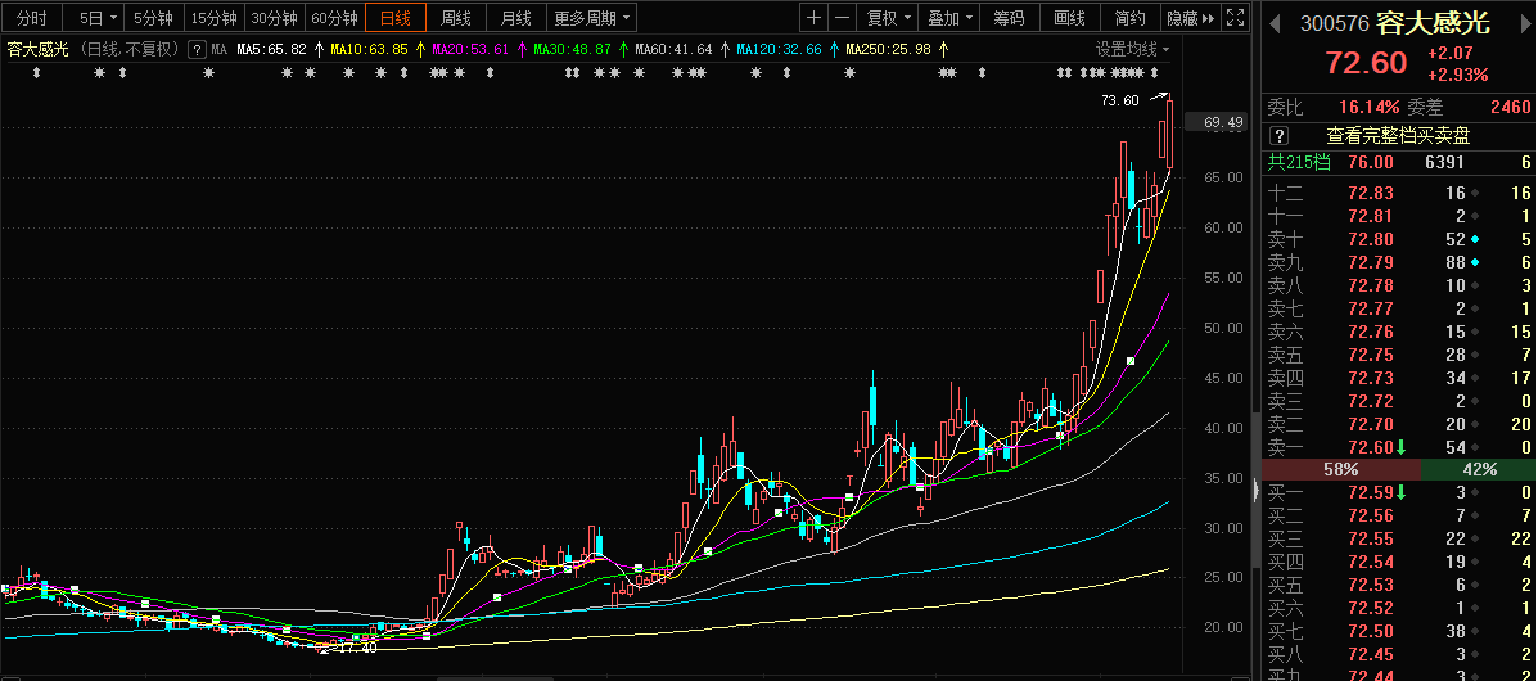Click 委差 2460 value
The width and height of the screenshot is (1536, 681).
[1511, 107]
